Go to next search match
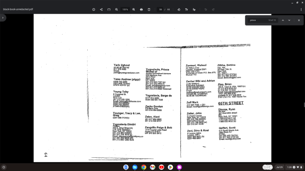Screen dimensions: 305x171 click(x=289, y=20)
